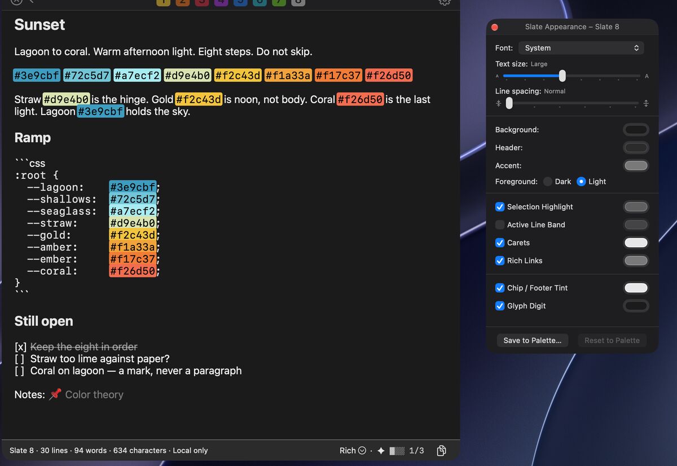Screen dimensions: 677x466
Task: Open the Chip / Footer Tint color swatch
Action: pos(636,288)
